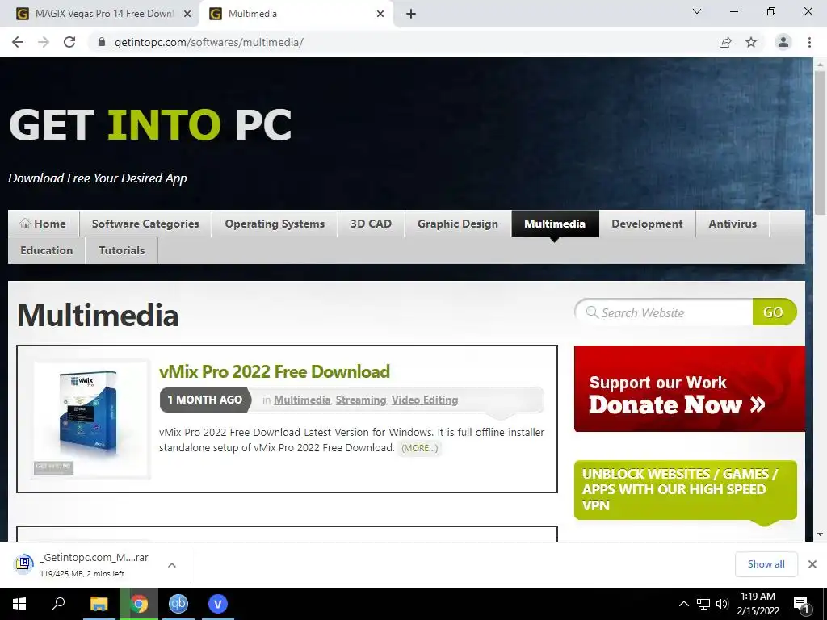Click the taskbar clock and date

click(x=758, y=604)
